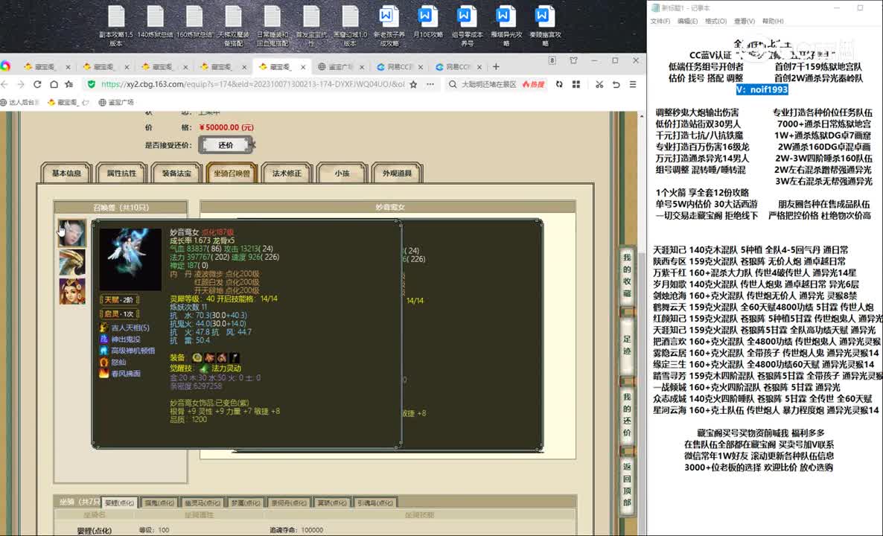Viewport: 883px width, 536px height.
Task: Click 返回顶部 side button
Action: pos(627,484)
